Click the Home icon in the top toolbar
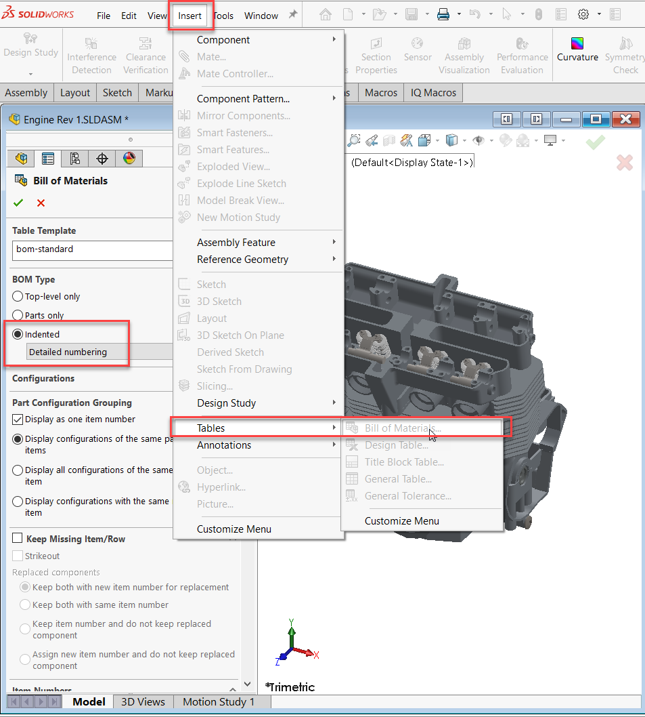Image resolution: width=645 pixels, height=717 pixels. click(326, 15)
